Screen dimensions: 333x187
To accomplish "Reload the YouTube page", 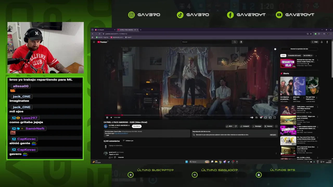I will click(x=99, y=34).
